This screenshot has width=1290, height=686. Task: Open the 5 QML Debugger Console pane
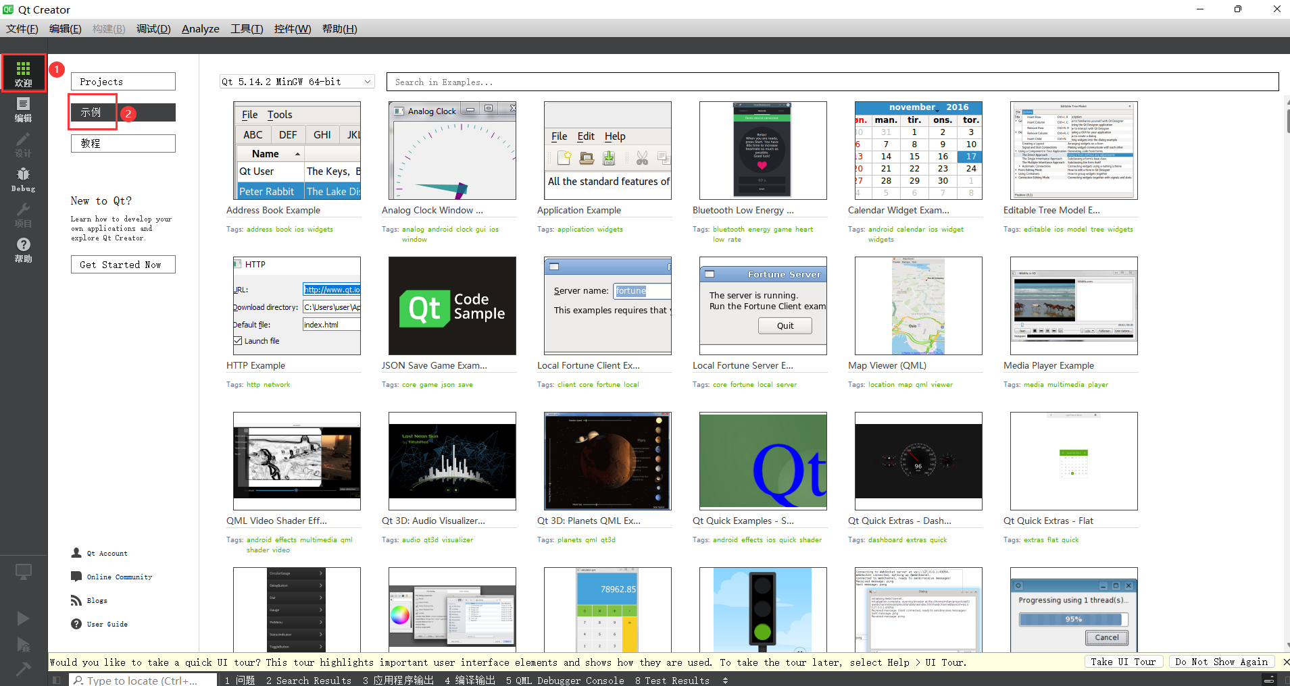(x=565, y=681)
